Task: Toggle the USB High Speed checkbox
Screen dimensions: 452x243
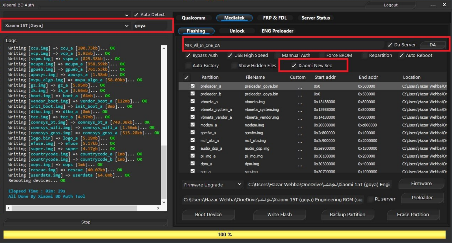Action: [230, 56]
